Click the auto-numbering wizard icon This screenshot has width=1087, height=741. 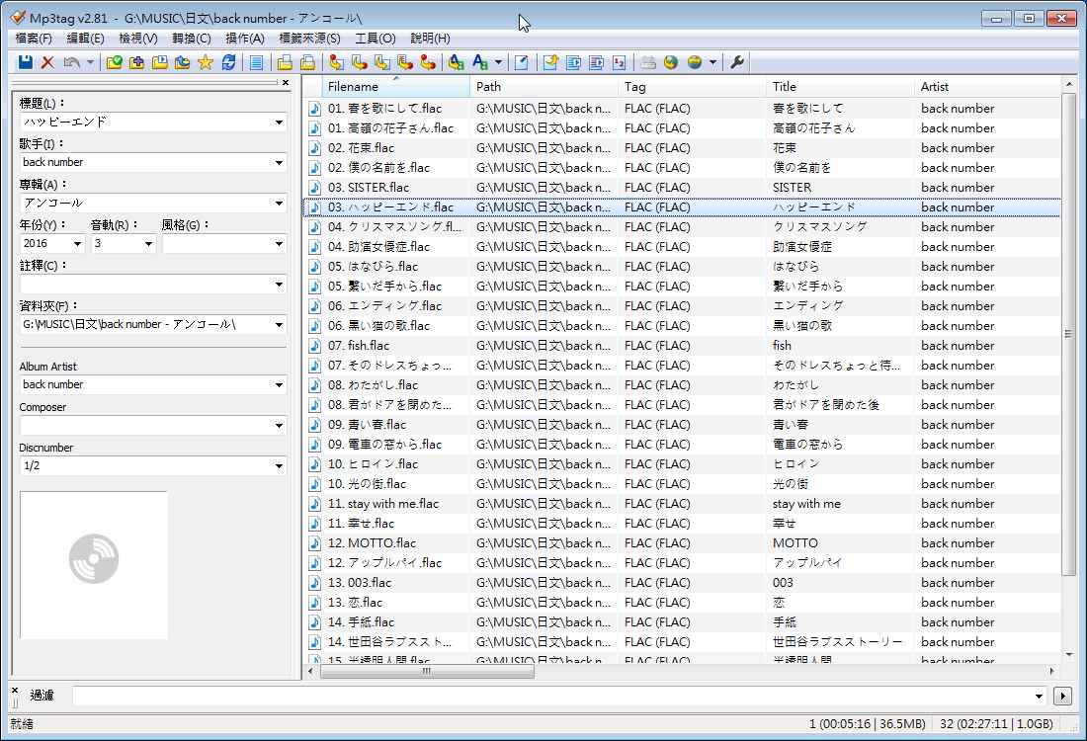619,62
